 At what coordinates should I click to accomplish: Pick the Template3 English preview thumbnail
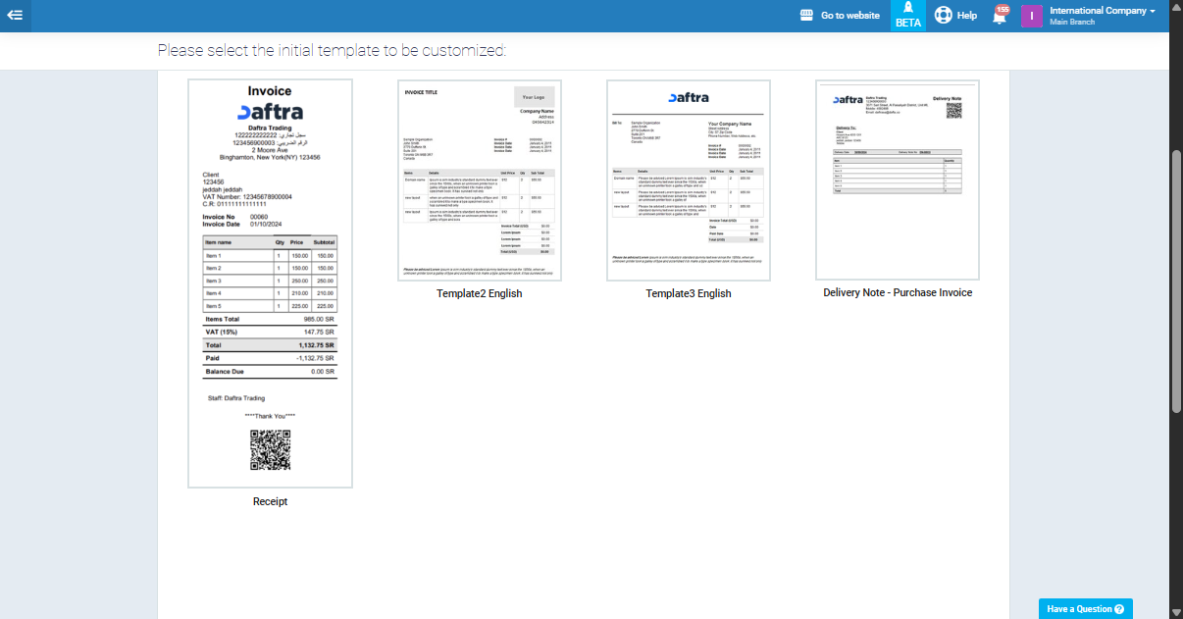(689, 181)
